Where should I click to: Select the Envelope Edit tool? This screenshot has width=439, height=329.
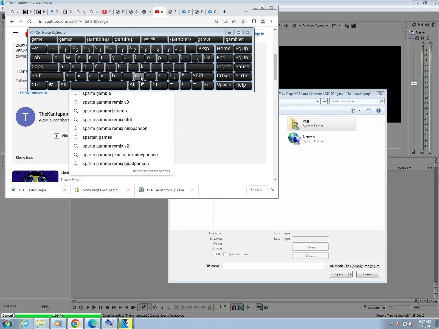[155, 308]
